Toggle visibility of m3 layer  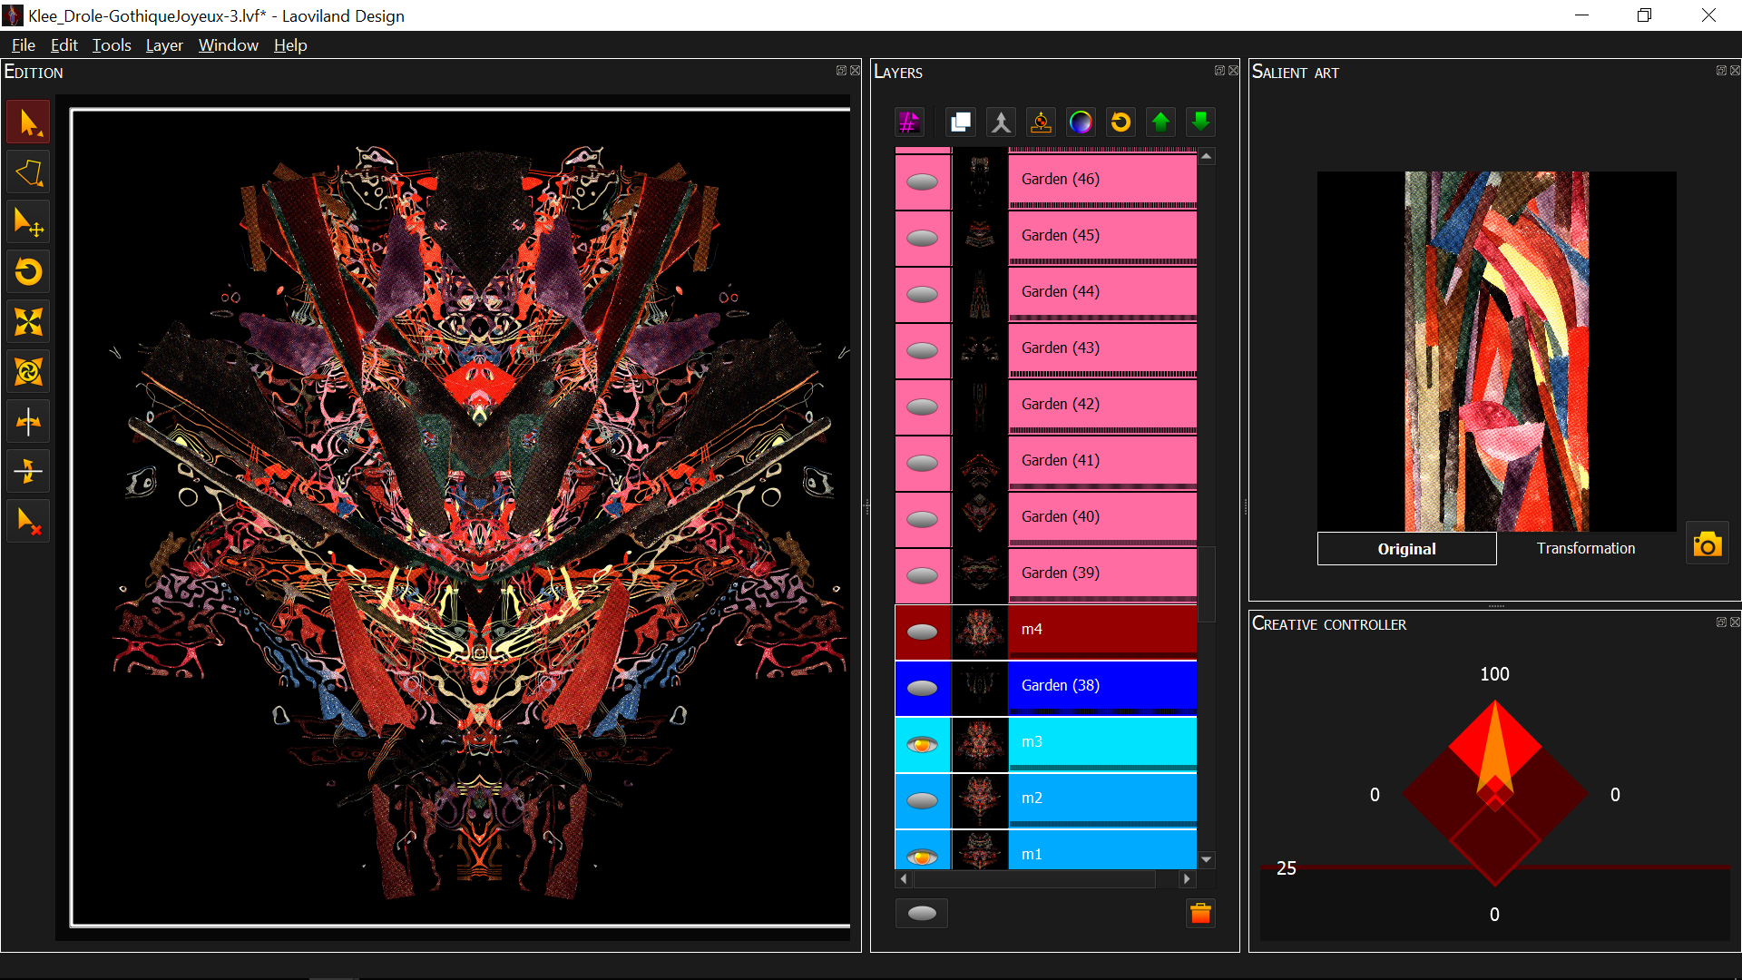(923, 740)
